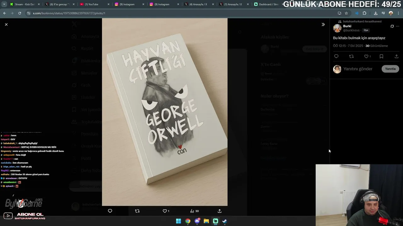403x226 pixels.
Task: Go forward with the browser forward arrow
Action: click(12, 13)
